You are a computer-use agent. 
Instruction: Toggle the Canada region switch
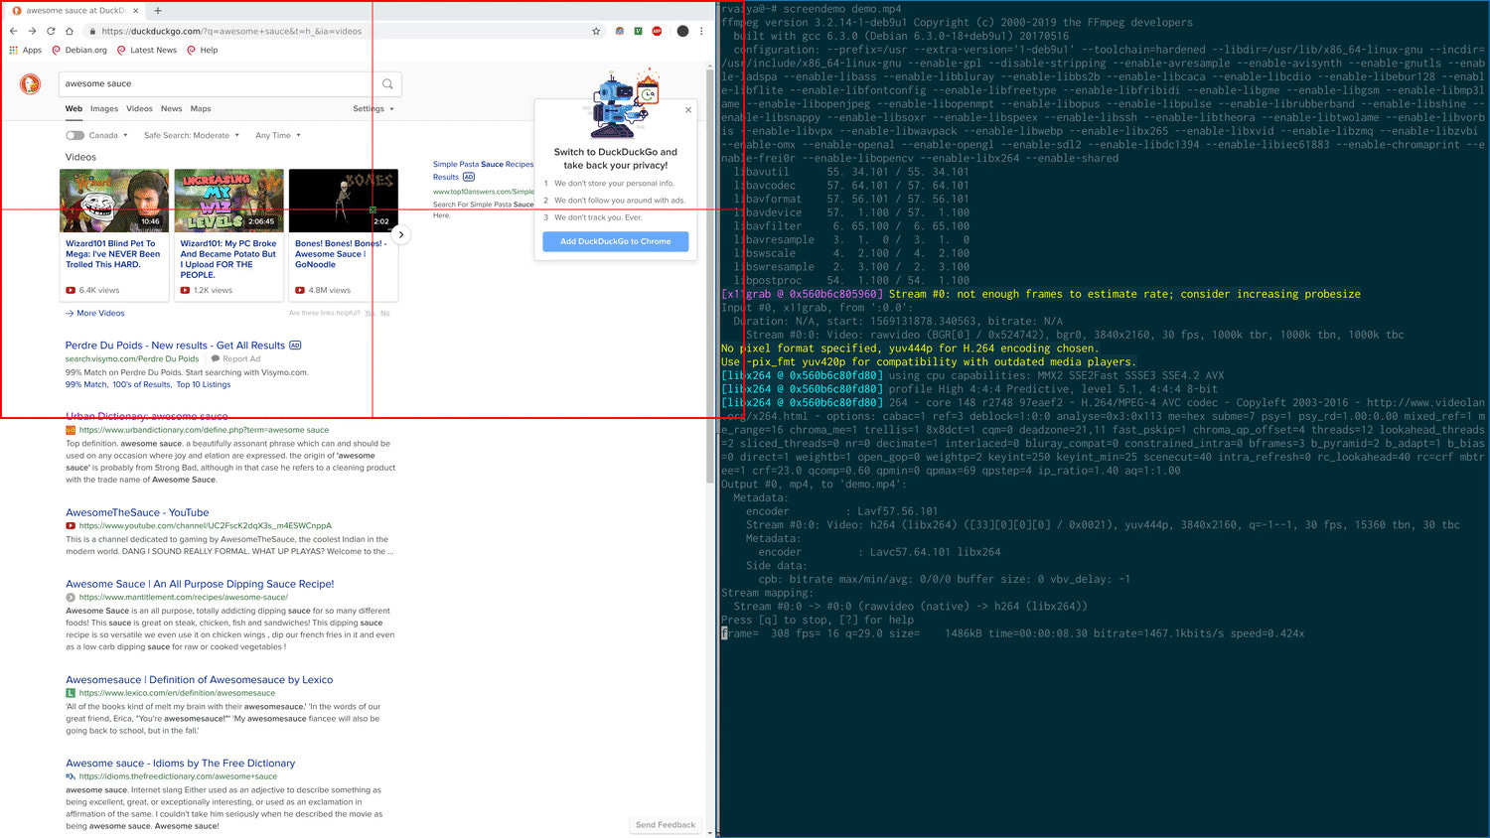(x=74, y=135)
